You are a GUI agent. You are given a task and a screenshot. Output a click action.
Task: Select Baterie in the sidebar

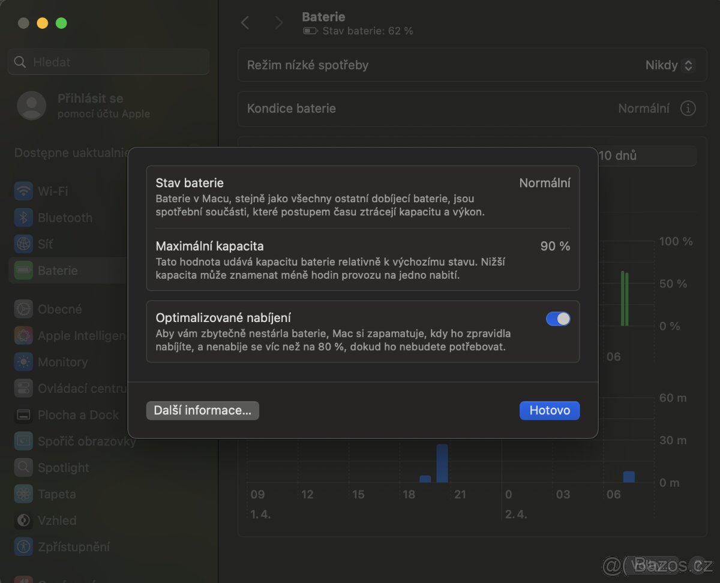(x=58, y=271)
